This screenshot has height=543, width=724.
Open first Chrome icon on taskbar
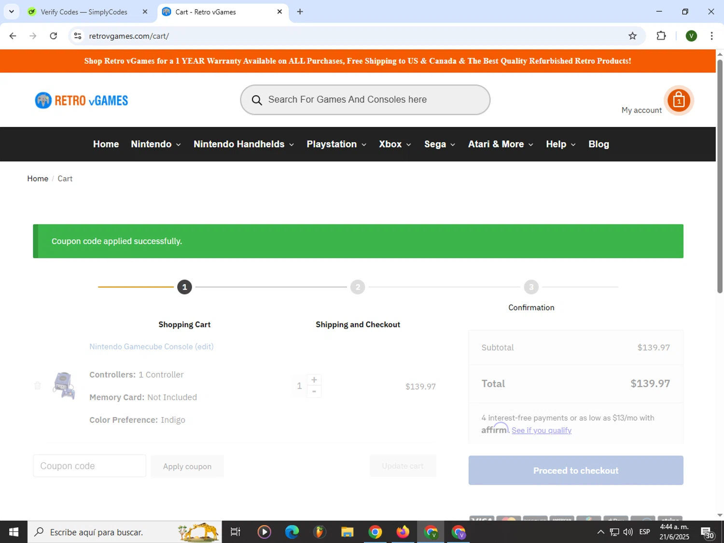(x=375, y=532)
